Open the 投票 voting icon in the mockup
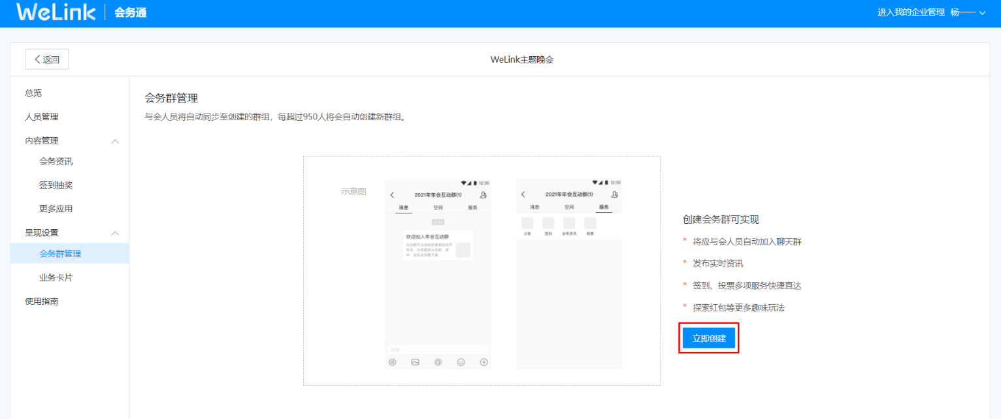Viewport: 1001px width, 419px height. 590,223
